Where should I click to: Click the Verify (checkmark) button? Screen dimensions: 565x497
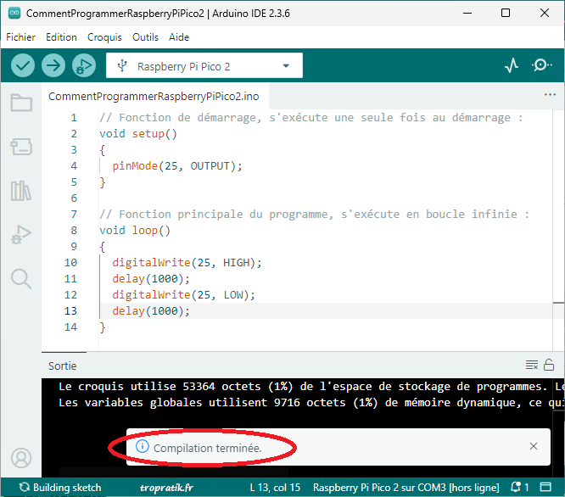click(23, 65)
